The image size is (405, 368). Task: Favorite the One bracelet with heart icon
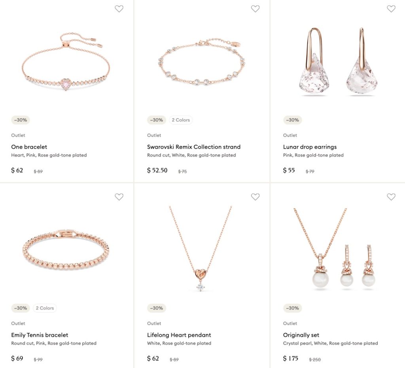click(119, 9)
